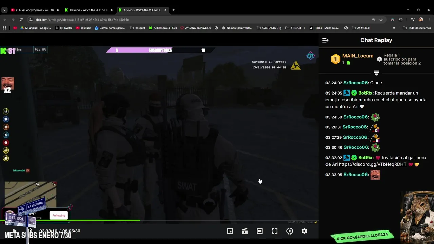This screenshot has height=244, width=434.
Task: Open ArdillaLoca24 Kick bookmark
Action: (x=163, y=28)
